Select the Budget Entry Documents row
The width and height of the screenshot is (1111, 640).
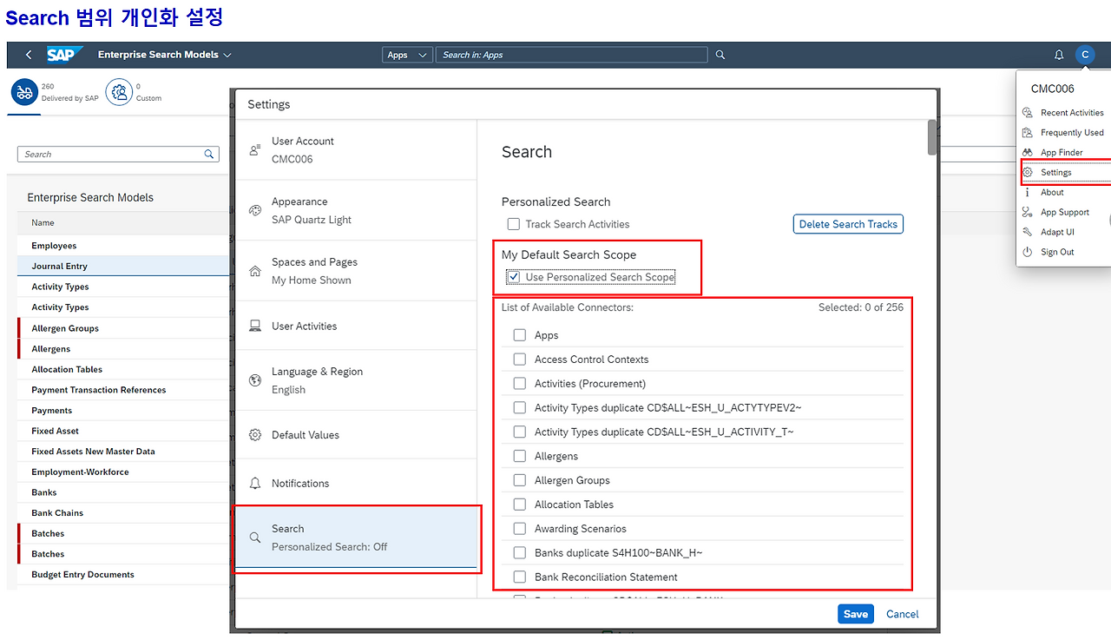[123, 575]
